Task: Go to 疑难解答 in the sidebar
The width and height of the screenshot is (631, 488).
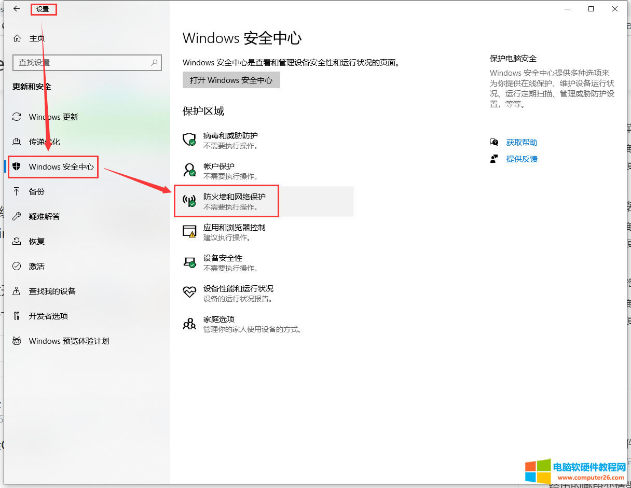Action: [x=45, y=217]
